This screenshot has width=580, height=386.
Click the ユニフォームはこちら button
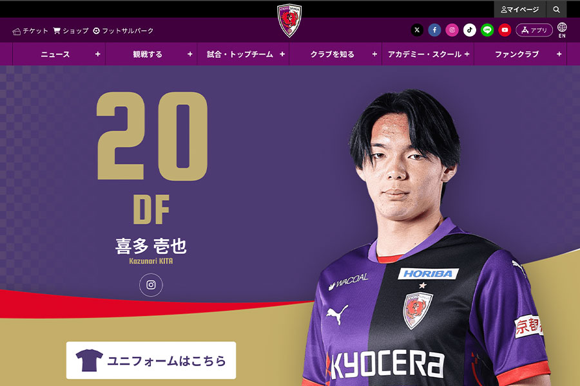151,360
